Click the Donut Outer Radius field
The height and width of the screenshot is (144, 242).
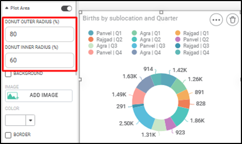(x=40, y=34)
